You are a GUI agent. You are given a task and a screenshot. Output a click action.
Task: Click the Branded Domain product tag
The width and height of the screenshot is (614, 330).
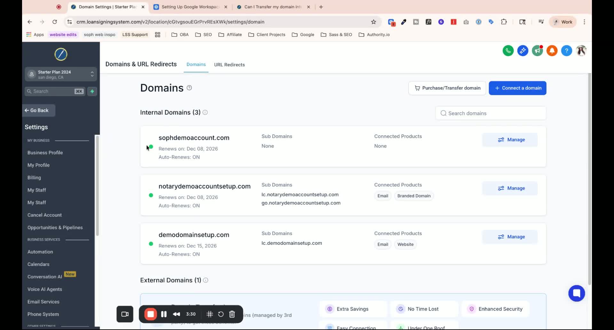(x=414, y=196)
